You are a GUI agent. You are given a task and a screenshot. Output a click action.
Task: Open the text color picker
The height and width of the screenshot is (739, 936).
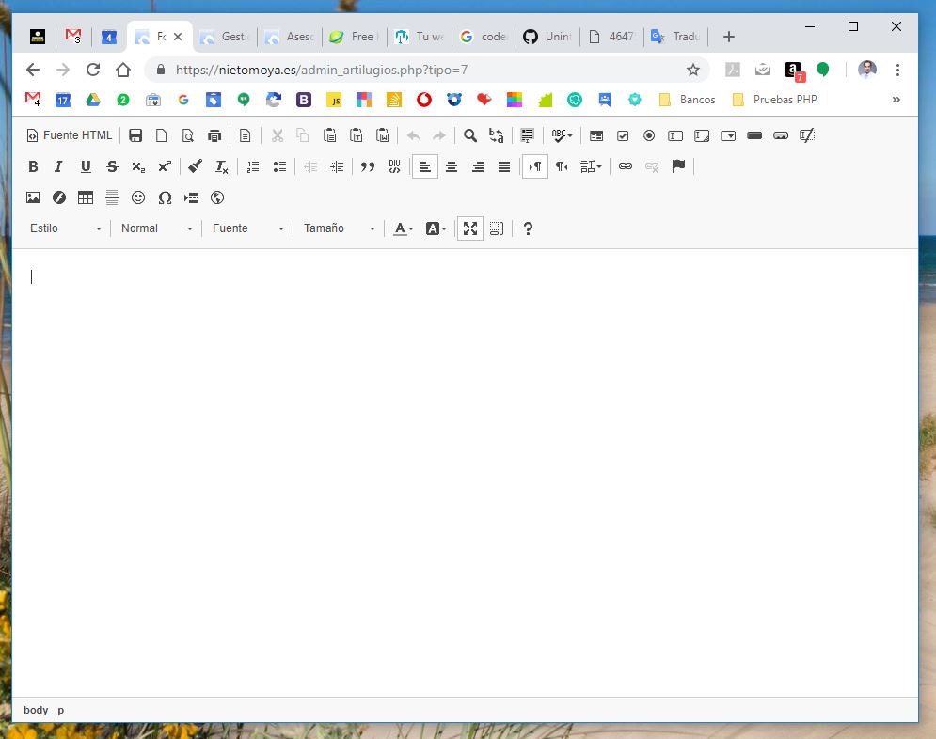403,228
